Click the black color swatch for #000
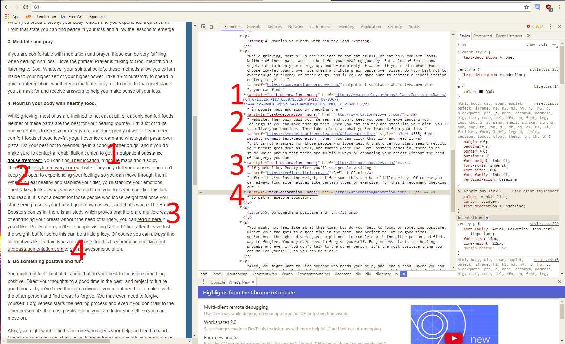This screenshot has width=565, height=344. tap(481, 92)
